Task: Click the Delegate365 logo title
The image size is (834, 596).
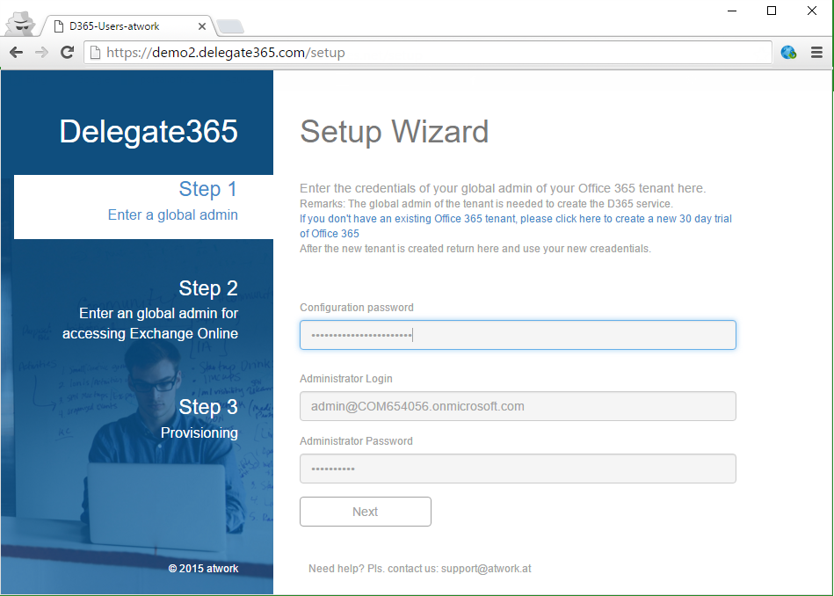Action: (x=149, y=132)
